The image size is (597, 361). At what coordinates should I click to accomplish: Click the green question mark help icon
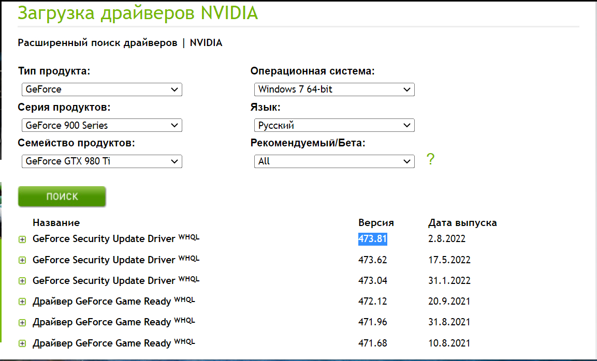pos(430,159)
